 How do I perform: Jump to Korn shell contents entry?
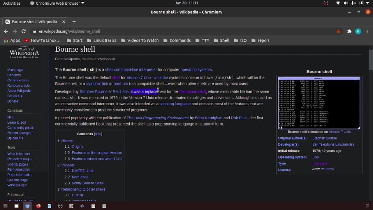click(80, 177)
